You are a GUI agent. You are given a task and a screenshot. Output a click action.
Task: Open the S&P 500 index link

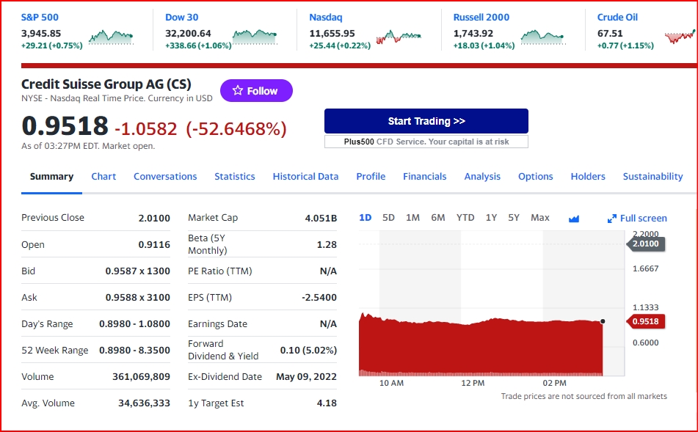click(40, 18)
